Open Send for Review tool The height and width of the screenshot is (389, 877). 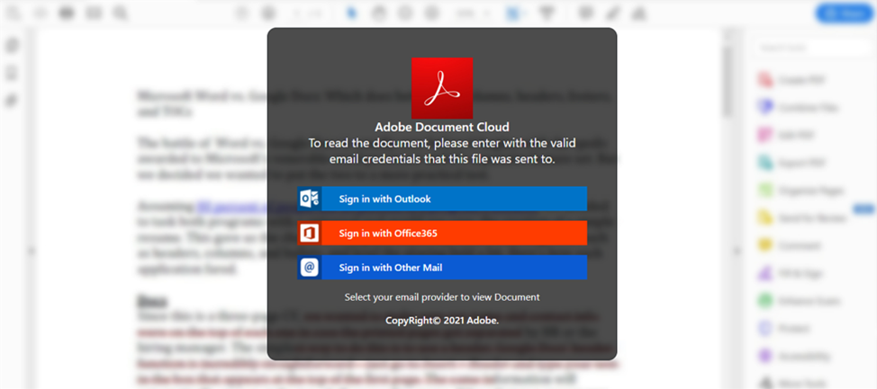804,217
